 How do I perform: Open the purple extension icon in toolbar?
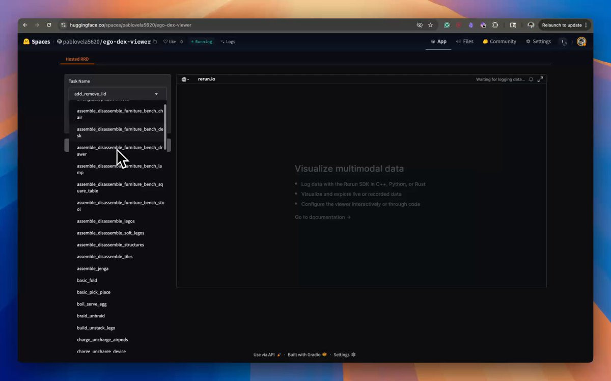[x=471, y=25]
